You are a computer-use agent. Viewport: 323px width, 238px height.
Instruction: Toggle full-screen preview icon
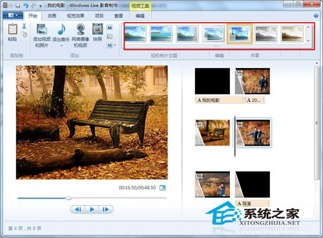pyautogui.click(x=163, y=188)
